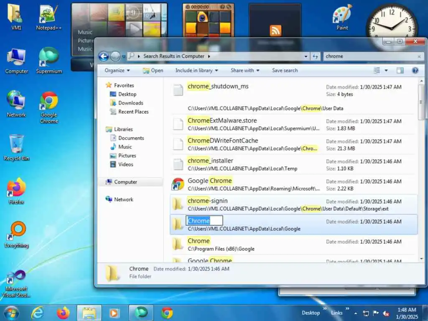Expand the address bar history dropdown
This screenshot has width=428, height=321.
[x=306, y=56]
